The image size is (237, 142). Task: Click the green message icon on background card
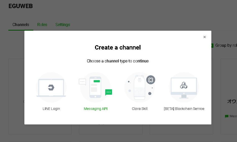coord(227,116)
